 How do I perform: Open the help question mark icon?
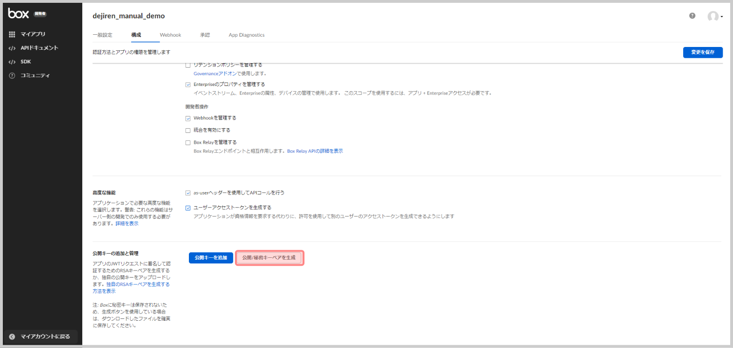pos(692,15)
